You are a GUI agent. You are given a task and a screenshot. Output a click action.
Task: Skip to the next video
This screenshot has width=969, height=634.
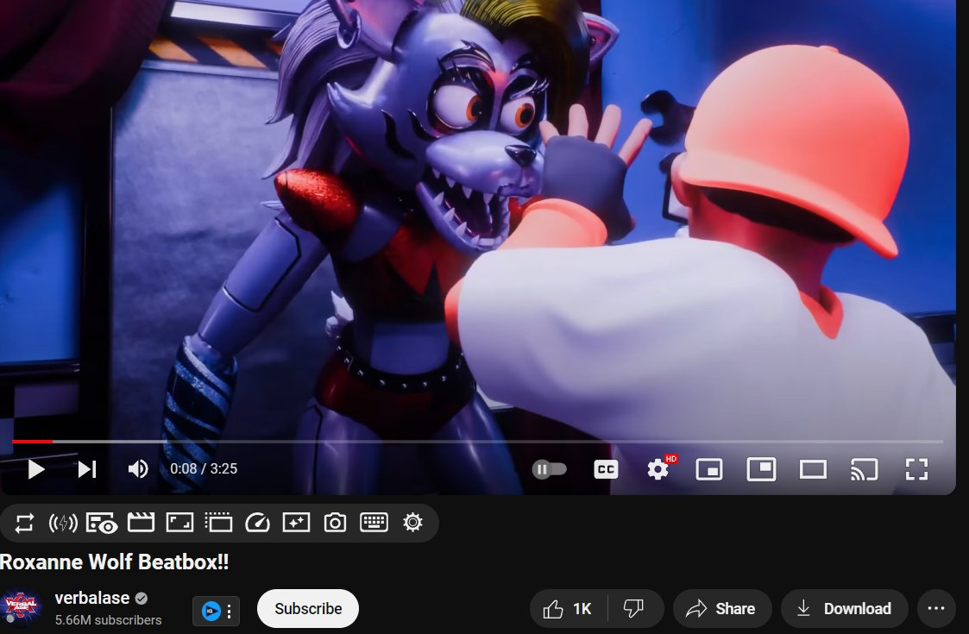click(x=87, y=469)
